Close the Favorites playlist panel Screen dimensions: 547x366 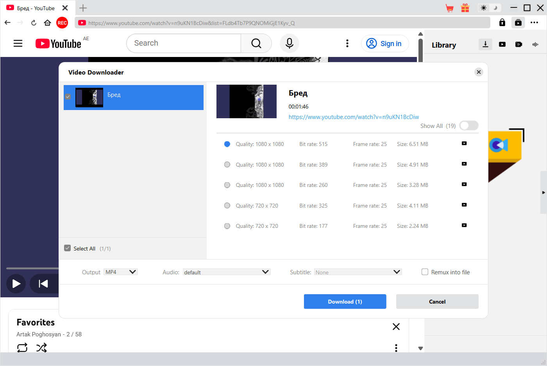396,327
